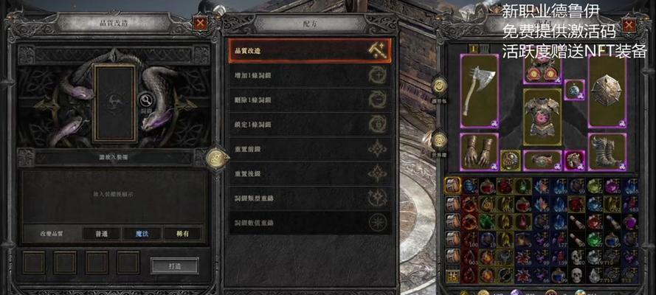Select the boots equipment slot

(607, 152)
